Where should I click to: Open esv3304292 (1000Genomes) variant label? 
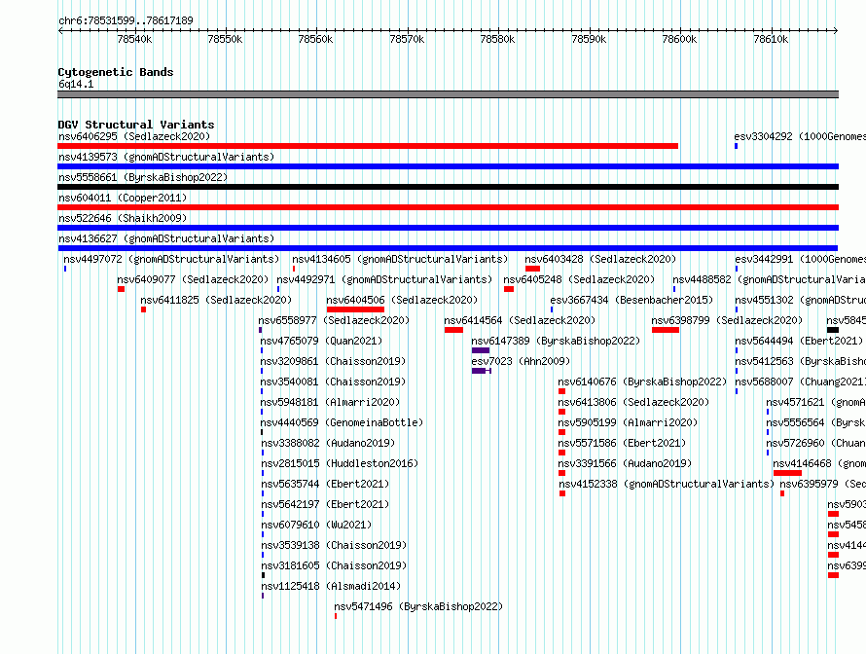pyautogui.click(x=800, y=136)
